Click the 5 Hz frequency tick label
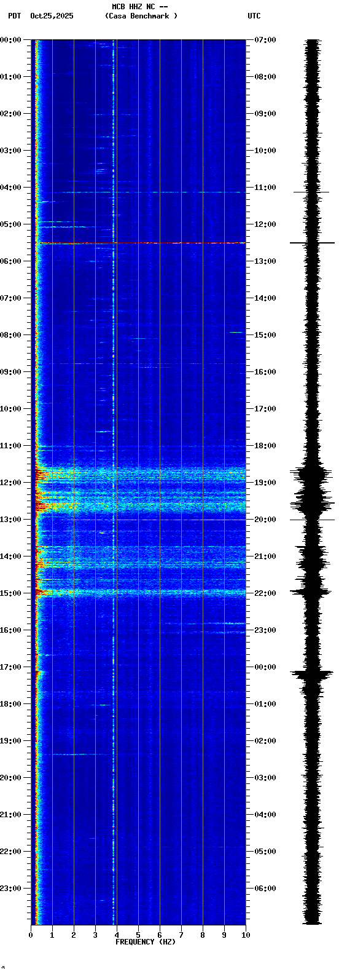 click(x=138, y=935)
